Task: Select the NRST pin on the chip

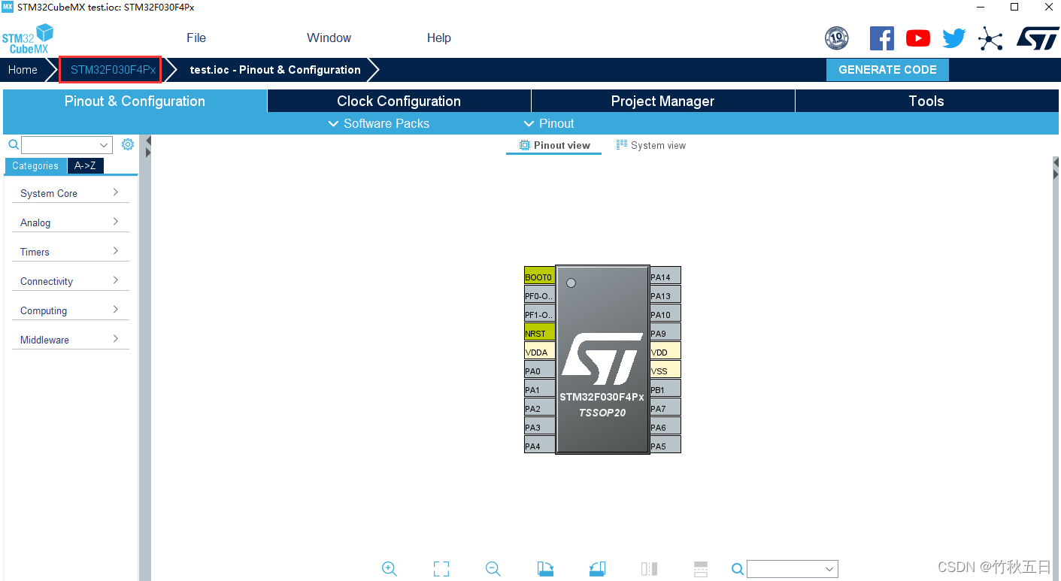Action: (539, 332)
